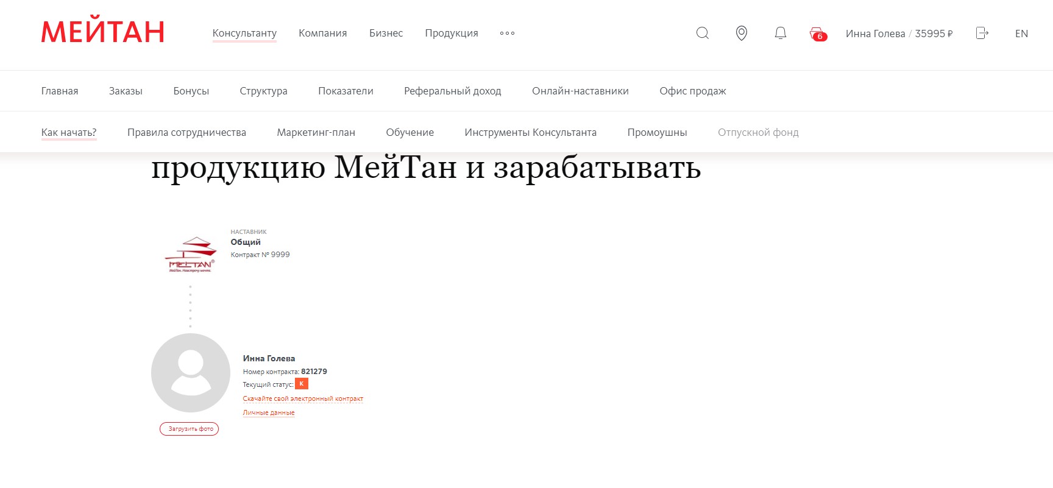Open the search magnifier icon
This screenshot has height=488, width=1053.
[x=702, y=33]
